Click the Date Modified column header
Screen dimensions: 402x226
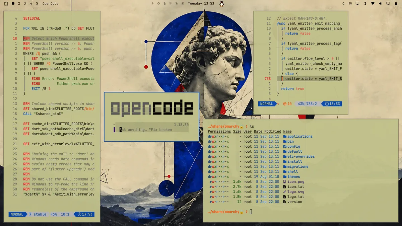tap(267, 131)
